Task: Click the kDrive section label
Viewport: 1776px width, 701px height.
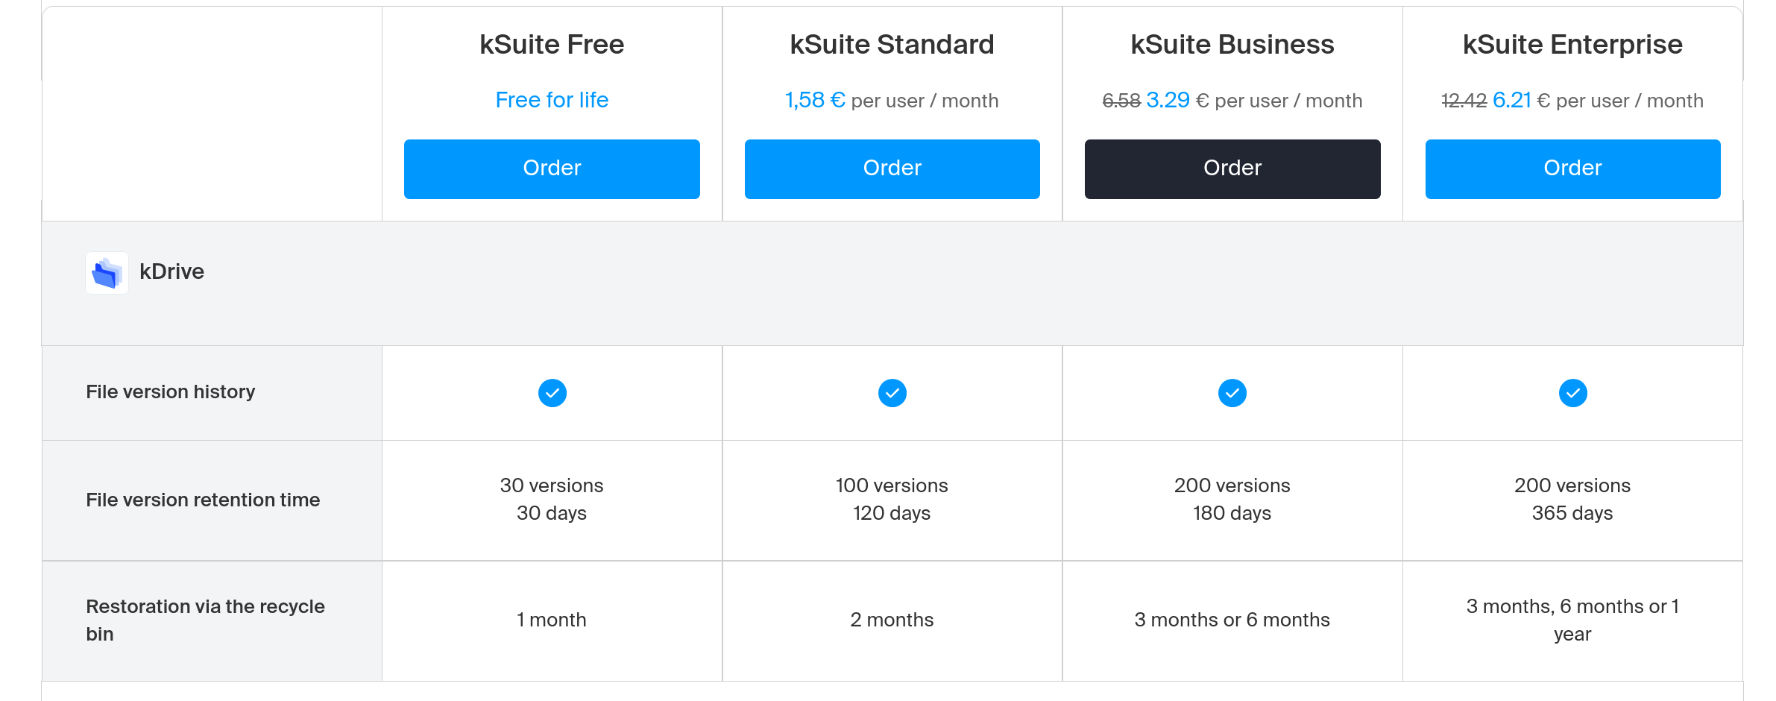Action: click(171, 271)
